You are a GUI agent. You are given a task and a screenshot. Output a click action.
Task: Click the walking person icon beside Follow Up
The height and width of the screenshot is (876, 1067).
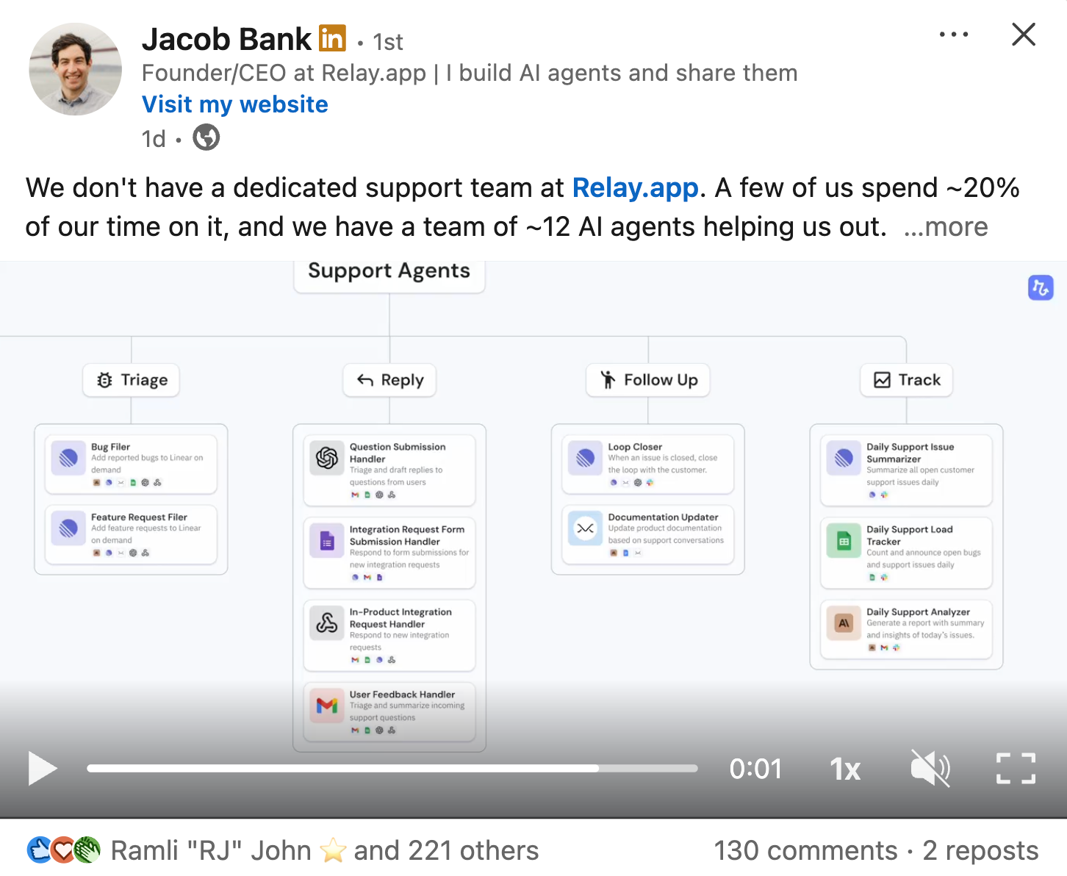pos(608,380)
